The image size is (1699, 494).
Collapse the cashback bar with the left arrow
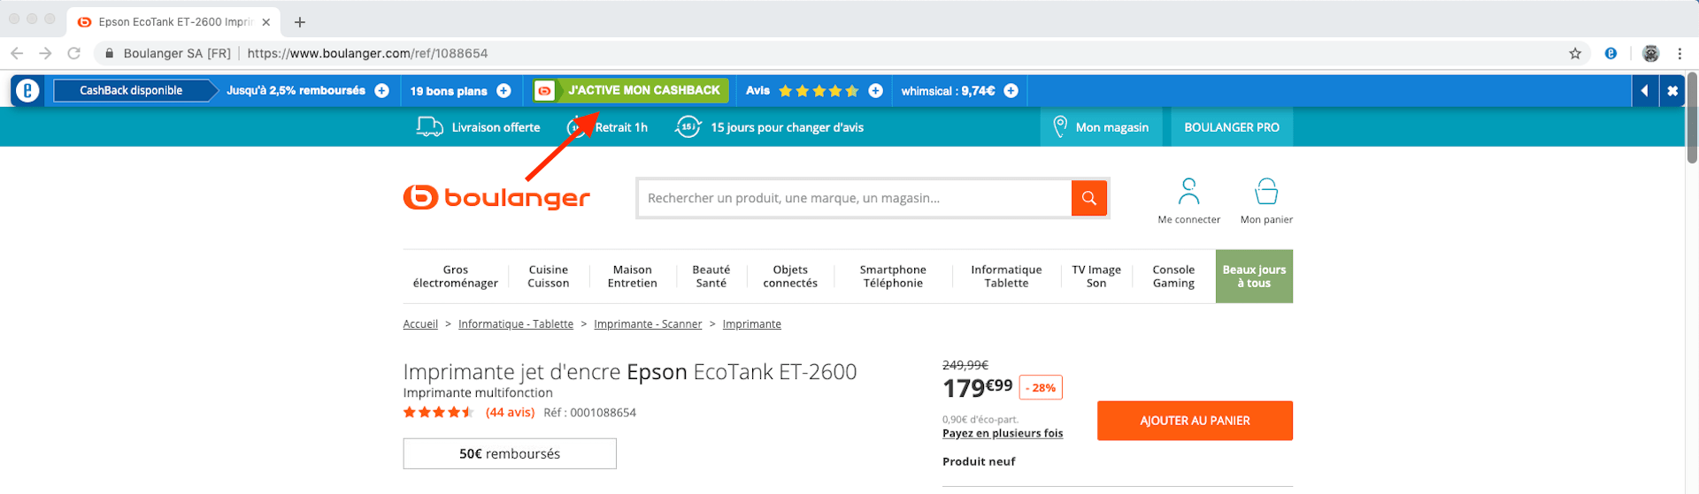point(1644,90)
